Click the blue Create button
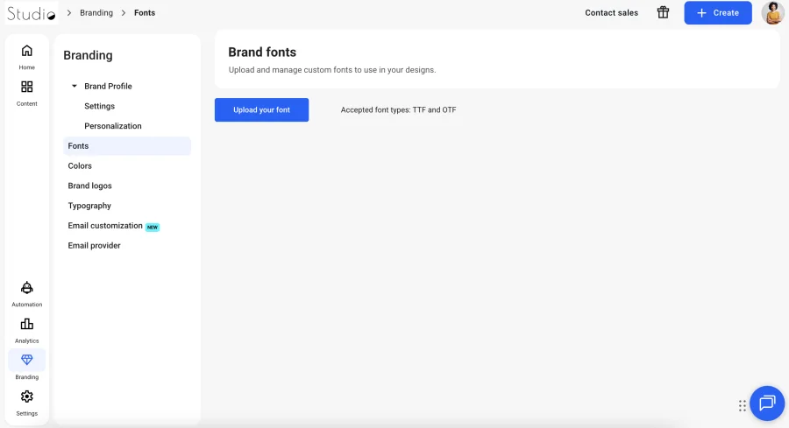This screenshot has height=428, width=789. click(x=717, y=13)
